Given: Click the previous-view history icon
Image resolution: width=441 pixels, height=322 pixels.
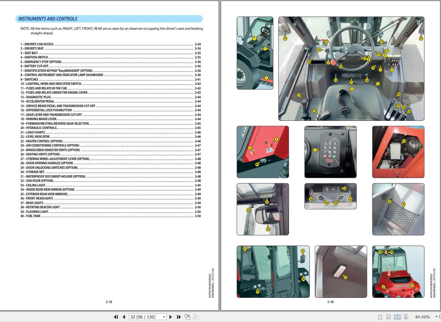Looking at the screenshot, I should pyautogui.click(x=187, y=316).
